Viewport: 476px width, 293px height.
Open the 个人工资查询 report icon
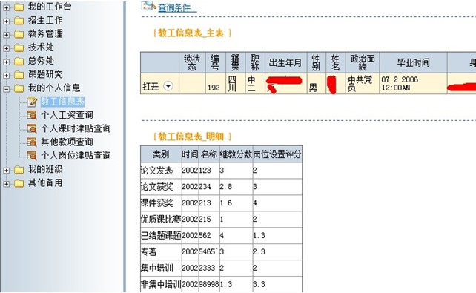tap(32, 115)
